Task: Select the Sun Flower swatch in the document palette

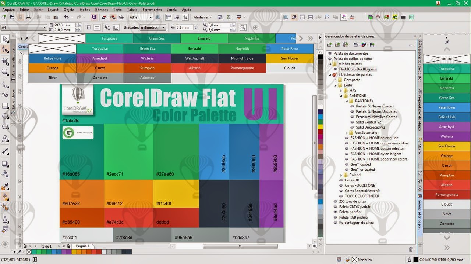Action: pos(446,146)
